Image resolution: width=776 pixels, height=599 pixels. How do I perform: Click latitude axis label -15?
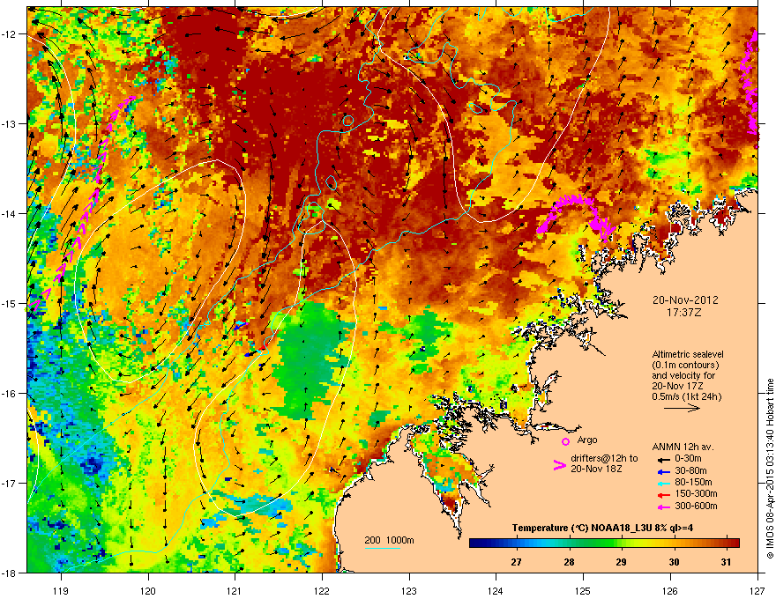click(10, 303)
